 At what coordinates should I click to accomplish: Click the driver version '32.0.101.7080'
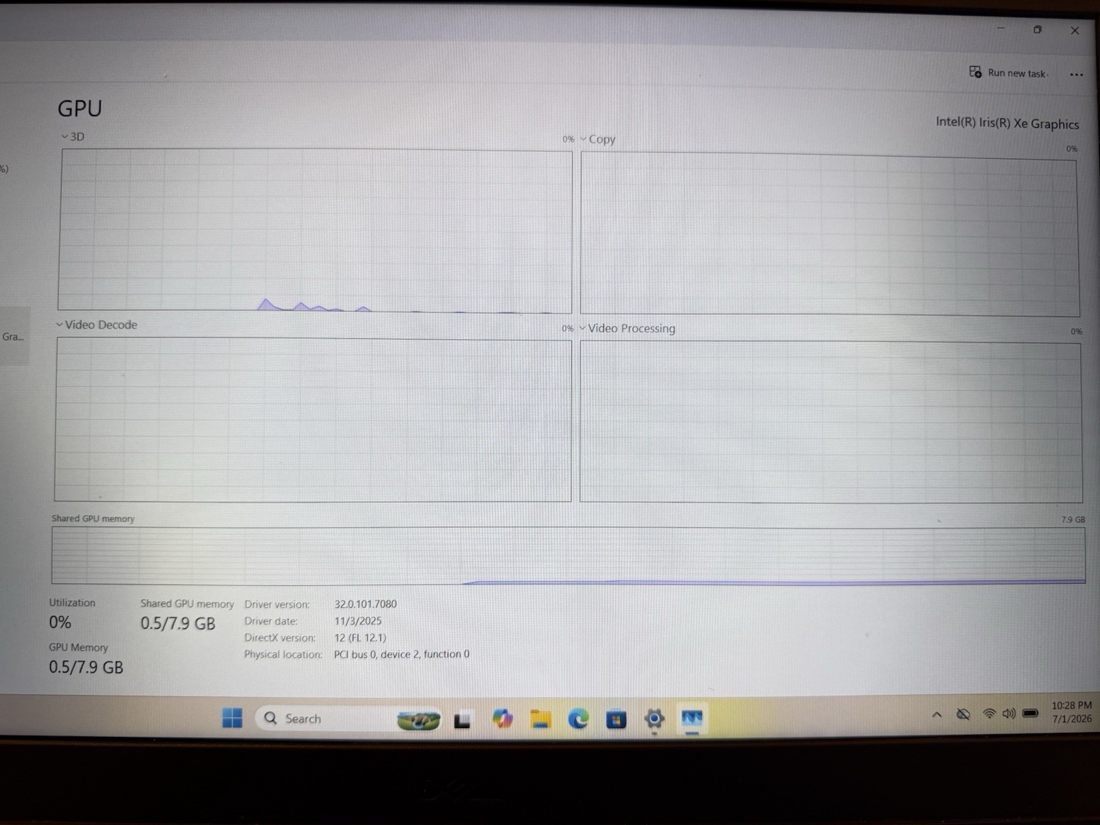coord(366,604)
